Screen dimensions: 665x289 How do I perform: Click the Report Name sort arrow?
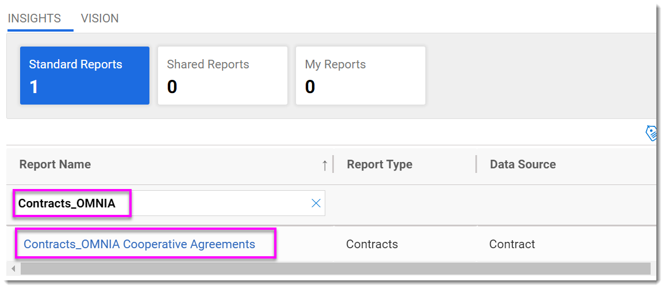[x=325, y=165]
